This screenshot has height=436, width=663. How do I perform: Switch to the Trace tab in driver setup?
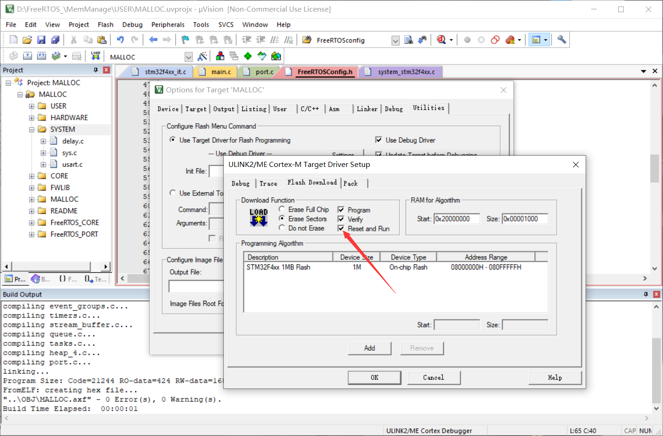click(269, 183)
